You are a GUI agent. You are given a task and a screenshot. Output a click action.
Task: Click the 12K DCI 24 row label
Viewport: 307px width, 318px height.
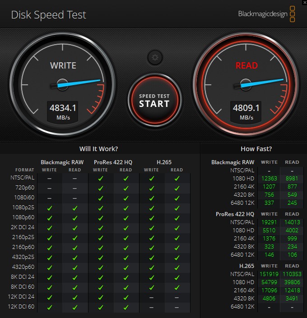coord(21,297)
